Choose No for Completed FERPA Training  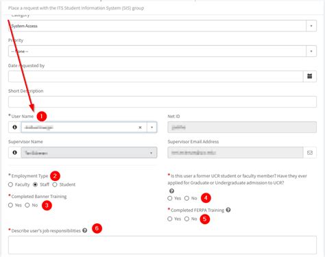[x=186, y=219]
